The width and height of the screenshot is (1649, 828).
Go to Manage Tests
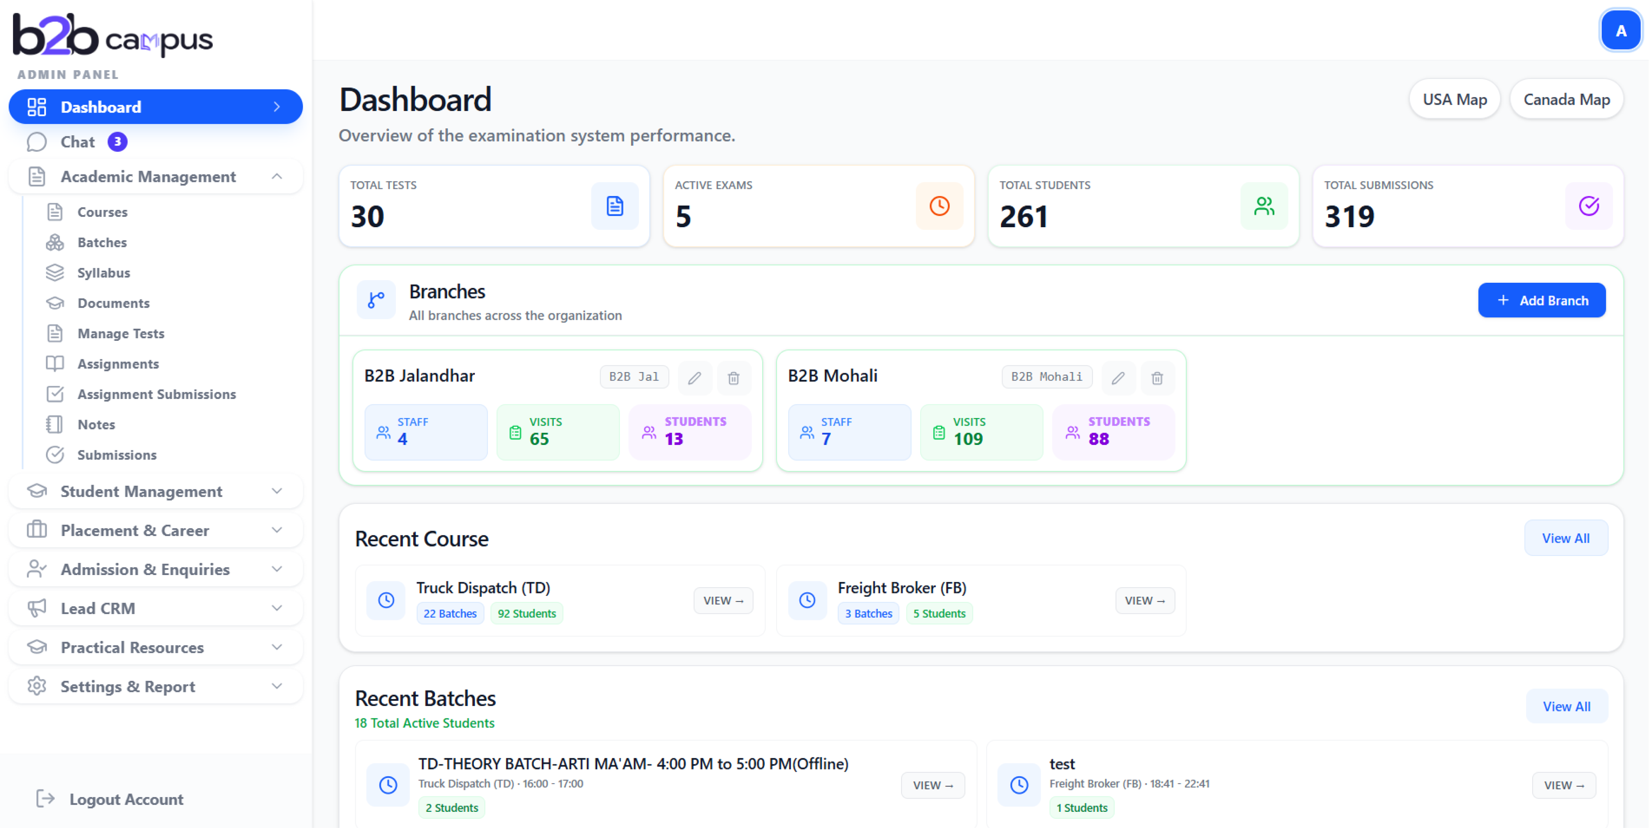click(120, 333)
